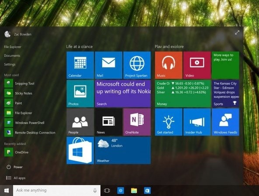Expand Start menu to full screen

pyautogui.click(x=237, y=33)
